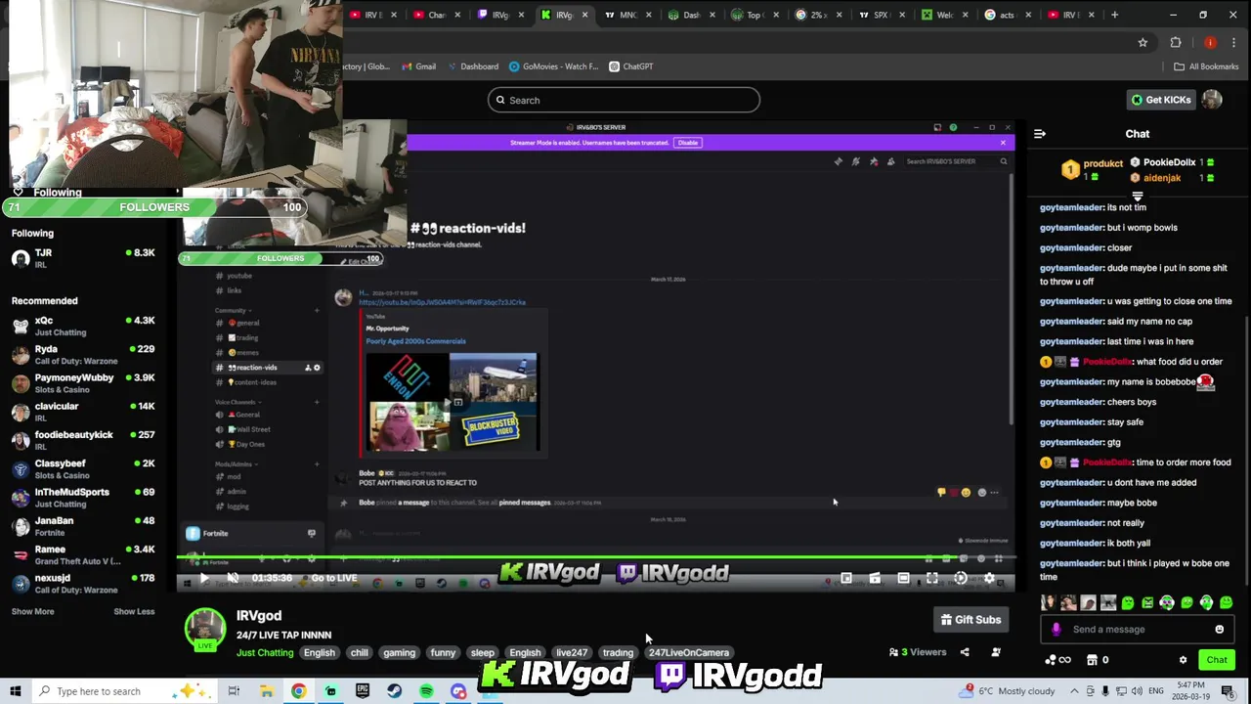Screen dimensions: 1251x704
Task: Open Steam from the taskbar
Action: tap(394, 691)
